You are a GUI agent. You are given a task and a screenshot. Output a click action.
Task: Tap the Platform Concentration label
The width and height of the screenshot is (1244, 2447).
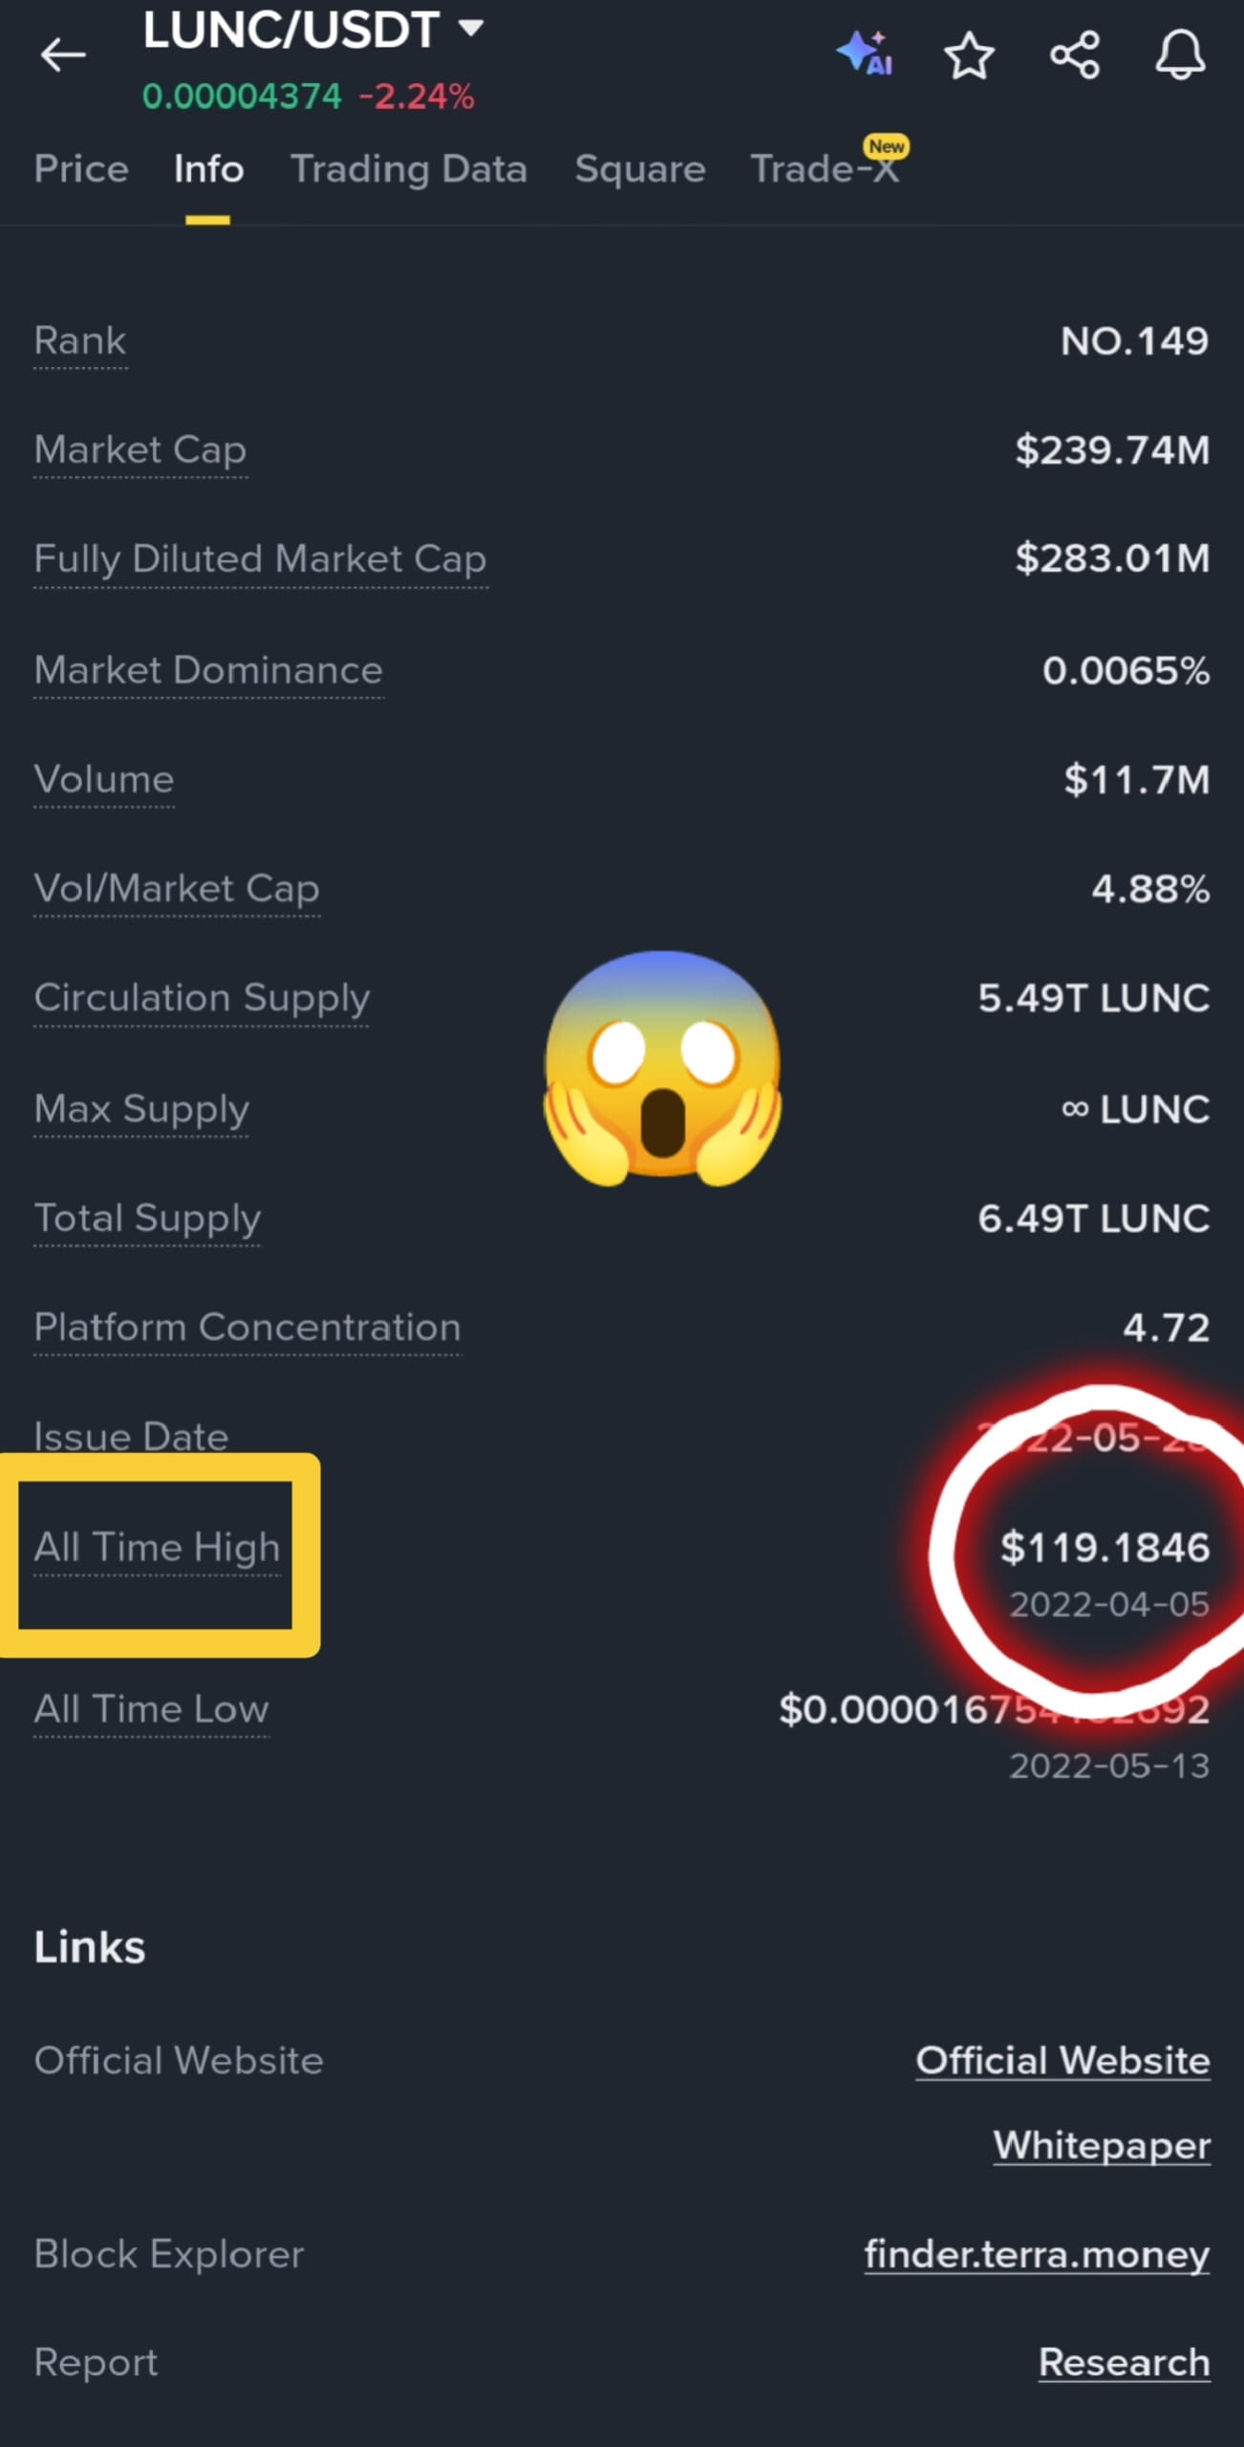tap(247, 1328)
